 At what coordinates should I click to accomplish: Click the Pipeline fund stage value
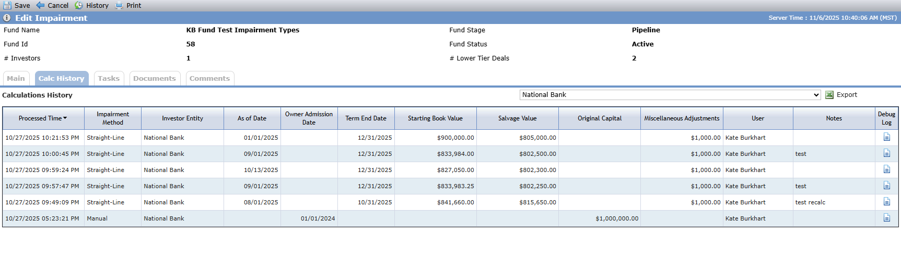point(646,30)
